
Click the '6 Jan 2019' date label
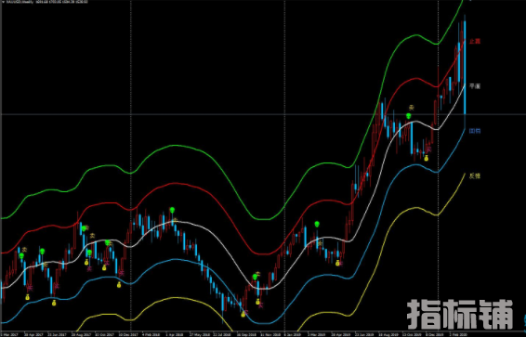(292, 334)
